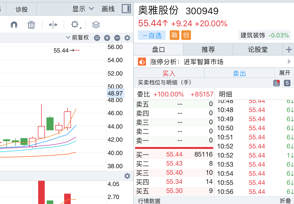
Task: Click the orange 融 margin badge
Action: tap(174, 35)
